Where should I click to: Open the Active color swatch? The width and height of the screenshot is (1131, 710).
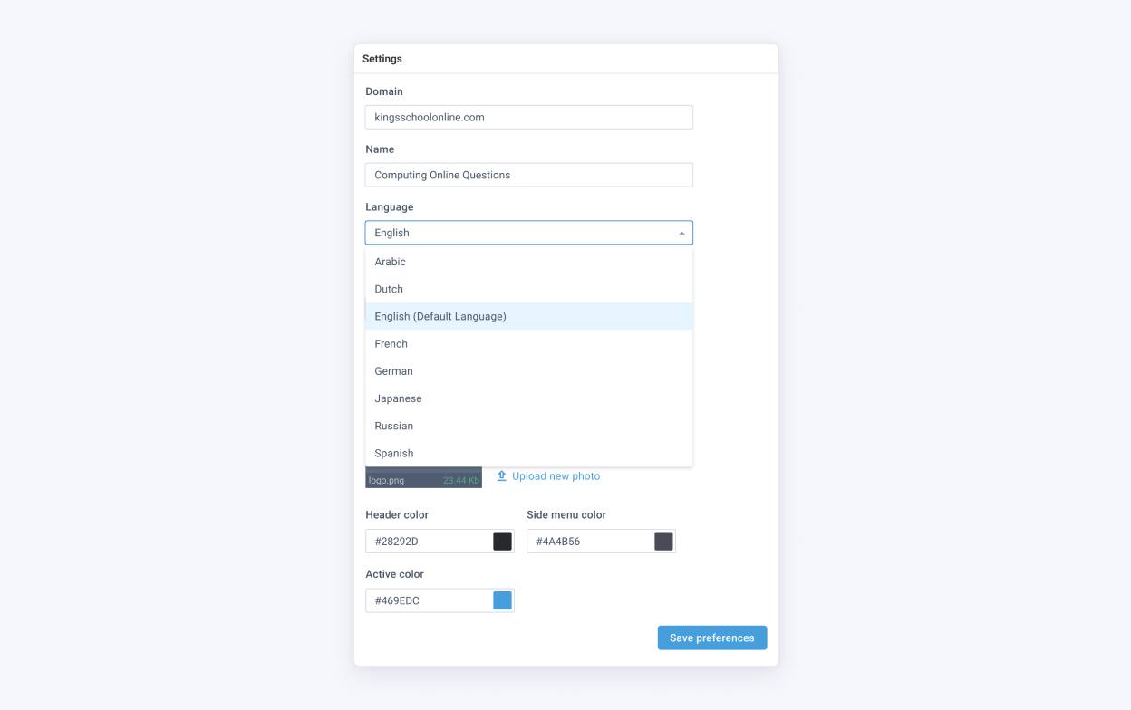click(x=502, y=600)
